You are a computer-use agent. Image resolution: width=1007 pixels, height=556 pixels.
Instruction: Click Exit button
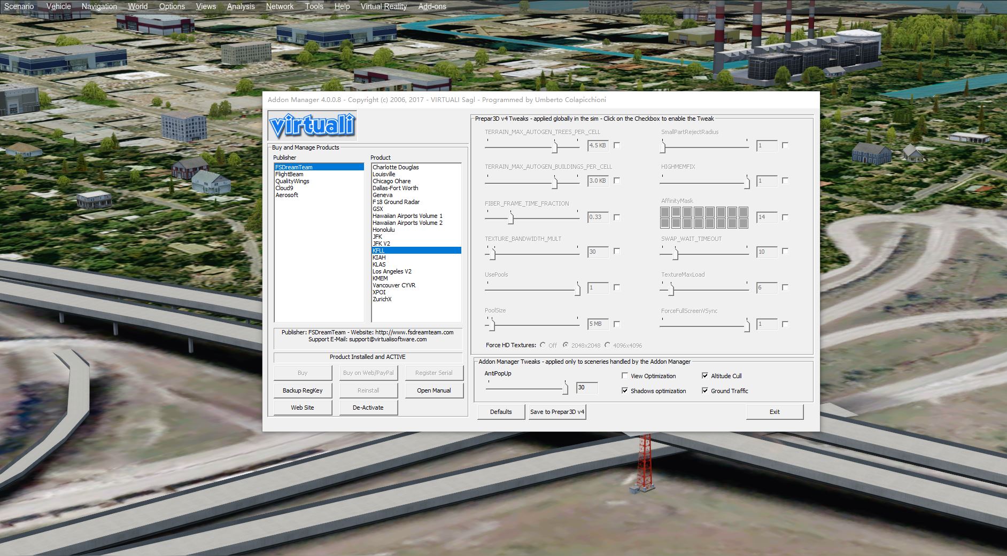[x=774, y=412]
